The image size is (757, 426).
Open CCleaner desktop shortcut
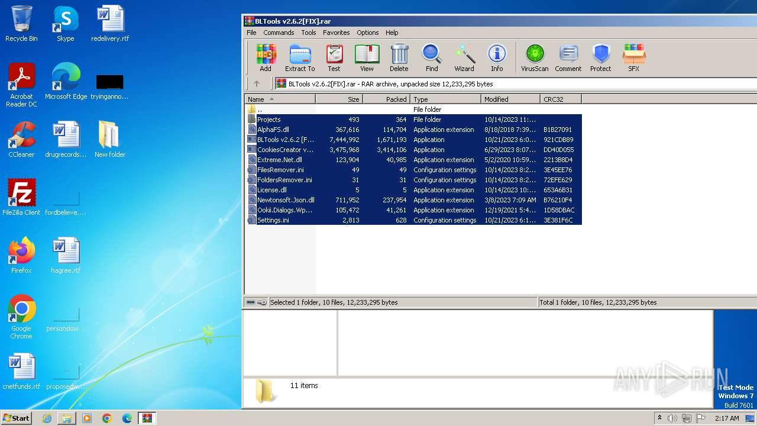click(21, 139)
